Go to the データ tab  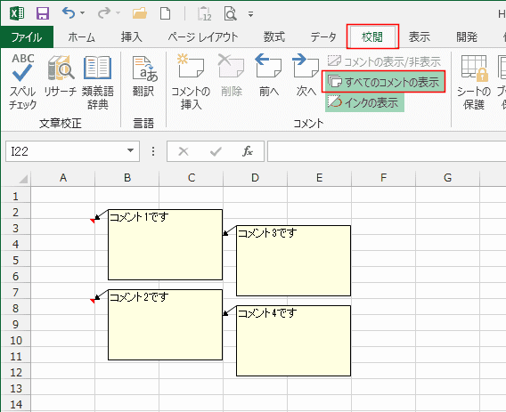(323, 37)
